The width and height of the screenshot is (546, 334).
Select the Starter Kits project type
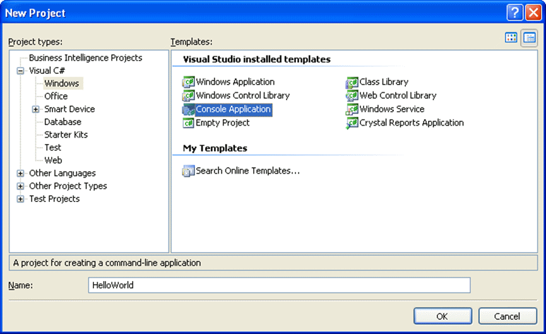pos(66,134)
